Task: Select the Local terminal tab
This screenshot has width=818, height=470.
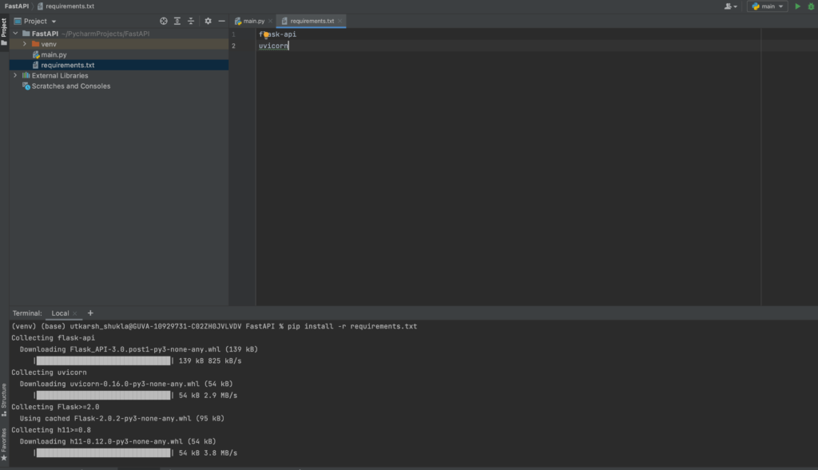Action: [60, 313]
